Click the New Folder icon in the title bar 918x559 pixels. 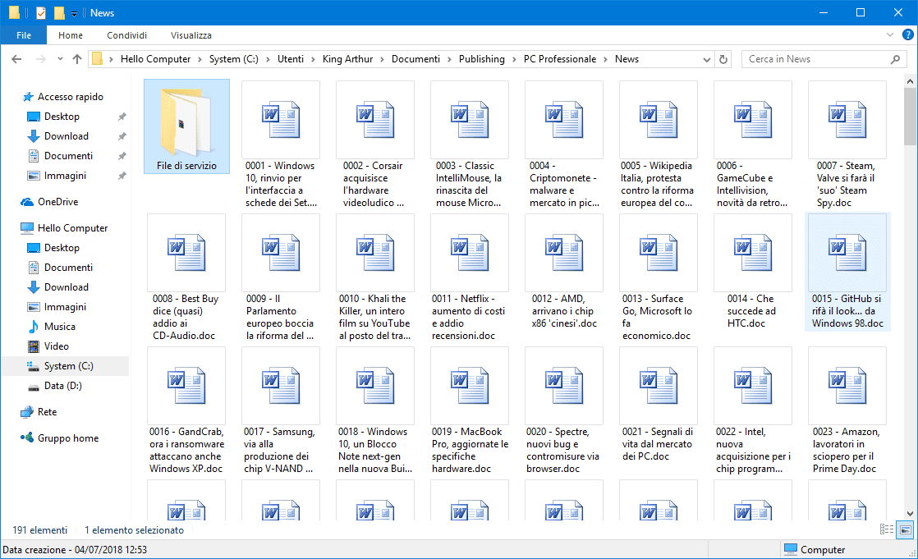59,13
